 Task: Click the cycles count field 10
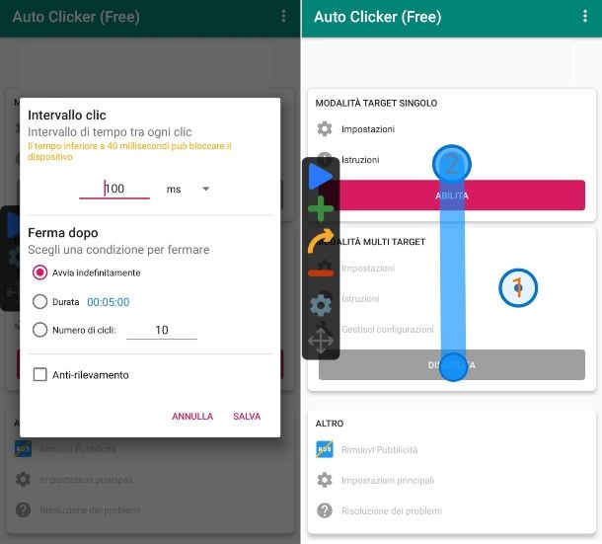tap(162, 330)
